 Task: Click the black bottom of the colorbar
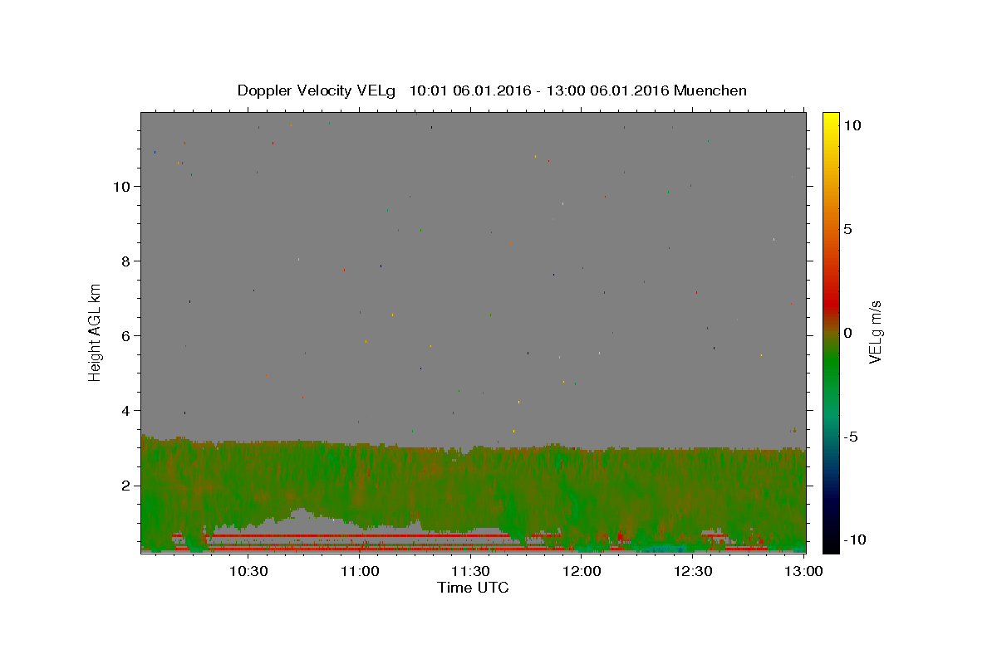tap(830, 546)
